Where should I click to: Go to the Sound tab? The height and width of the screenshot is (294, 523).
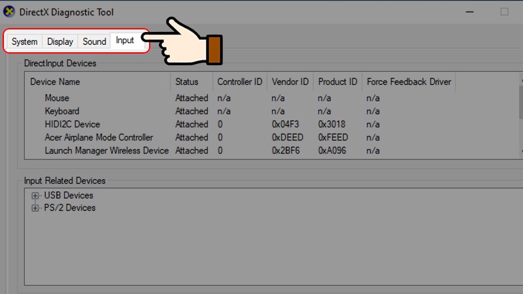click(94, 42)
